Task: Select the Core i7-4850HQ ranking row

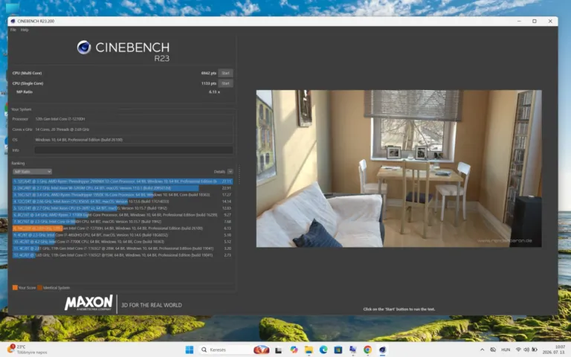Action: click(x=123, y=235)
